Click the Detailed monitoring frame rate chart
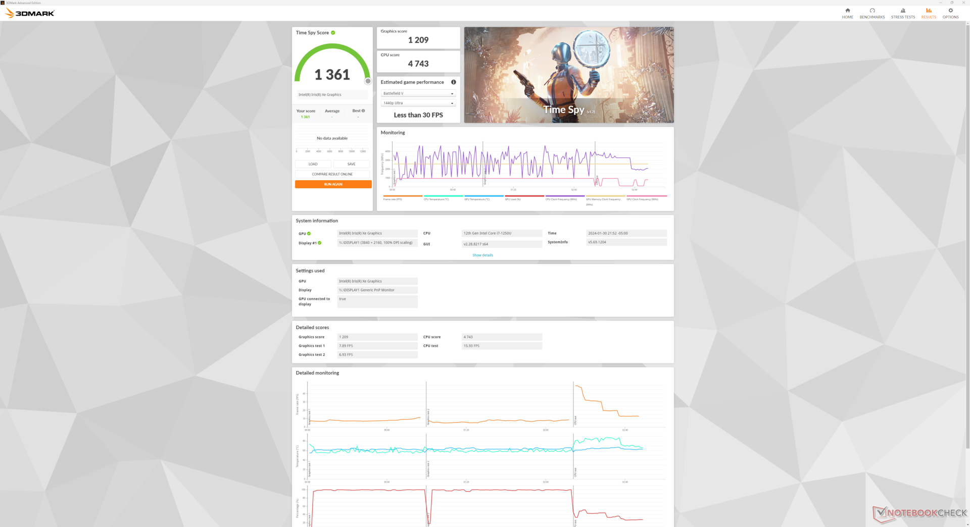This screenshot has width=970, height=527. [486, 404]
